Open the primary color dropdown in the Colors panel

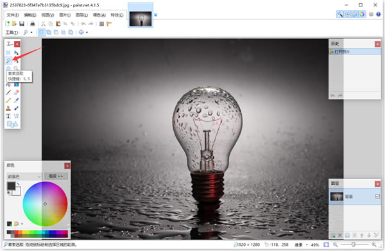tap(24, 177)
